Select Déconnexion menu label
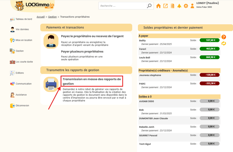The height and width of the screenshot is (152, 233). 22,106
